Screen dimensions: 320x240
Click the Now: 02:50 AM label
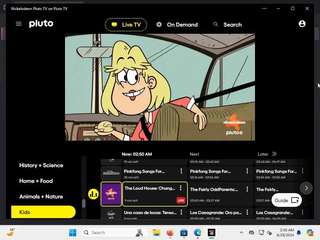137,154
